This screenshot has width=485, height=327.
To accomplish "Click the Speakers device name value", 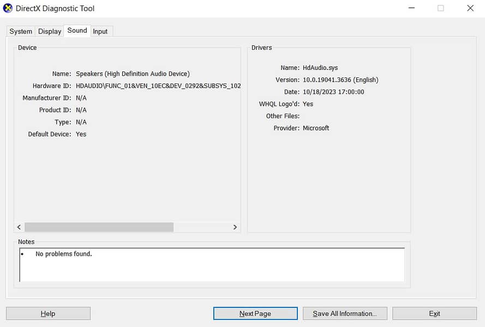I will point(133,74).
